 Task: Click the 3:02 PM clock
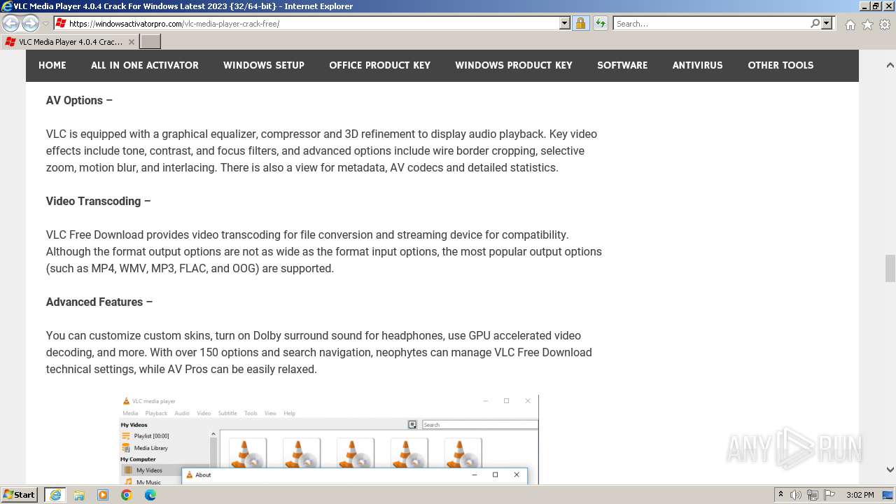click(x=860, y=495)
